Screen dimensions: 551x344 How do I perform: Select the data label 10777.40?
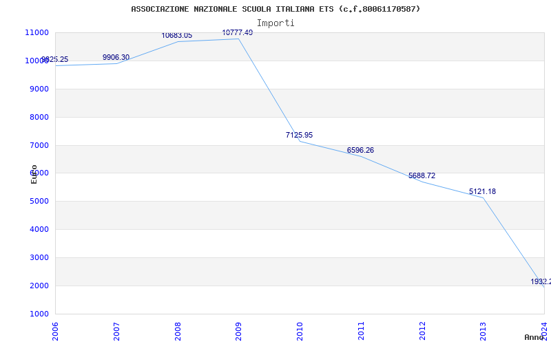coord(238,32)
